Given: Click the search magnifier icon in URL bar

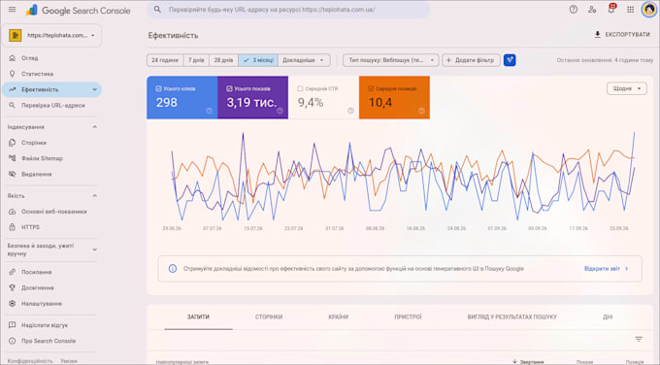Looking at the screenshot, I should [157, 10].
